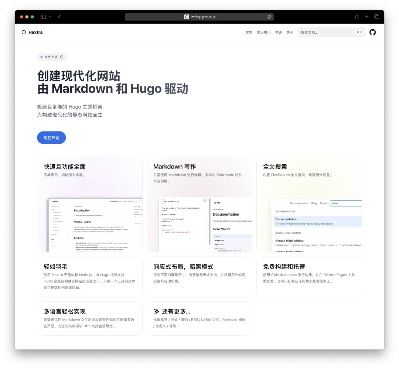Click the Hextra site title
Screen dimensions: 399x369
35,32
